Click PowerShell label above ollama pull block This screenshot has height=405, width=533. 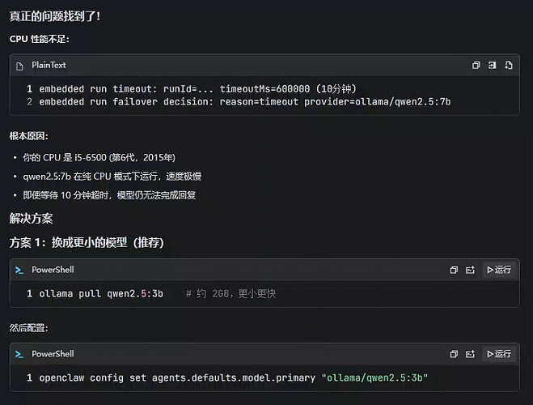point(53,270)
